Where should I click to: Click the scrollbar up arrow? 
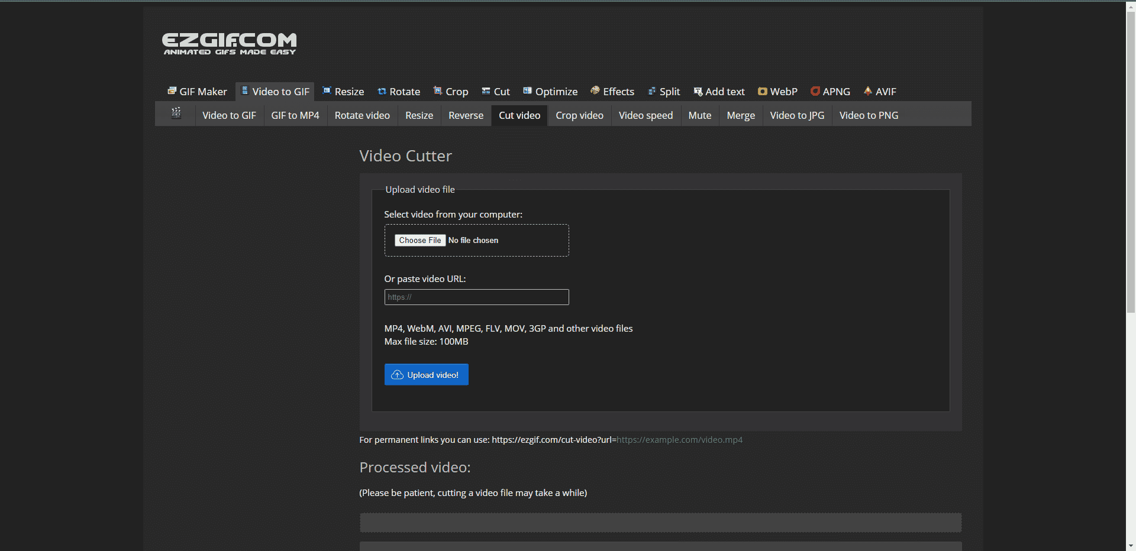pos(1131,6)
